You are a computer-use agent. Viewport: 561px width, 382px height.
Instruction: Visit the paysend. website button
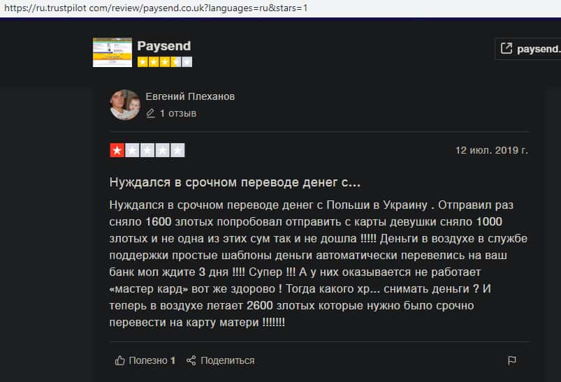(x=530, y=49)
